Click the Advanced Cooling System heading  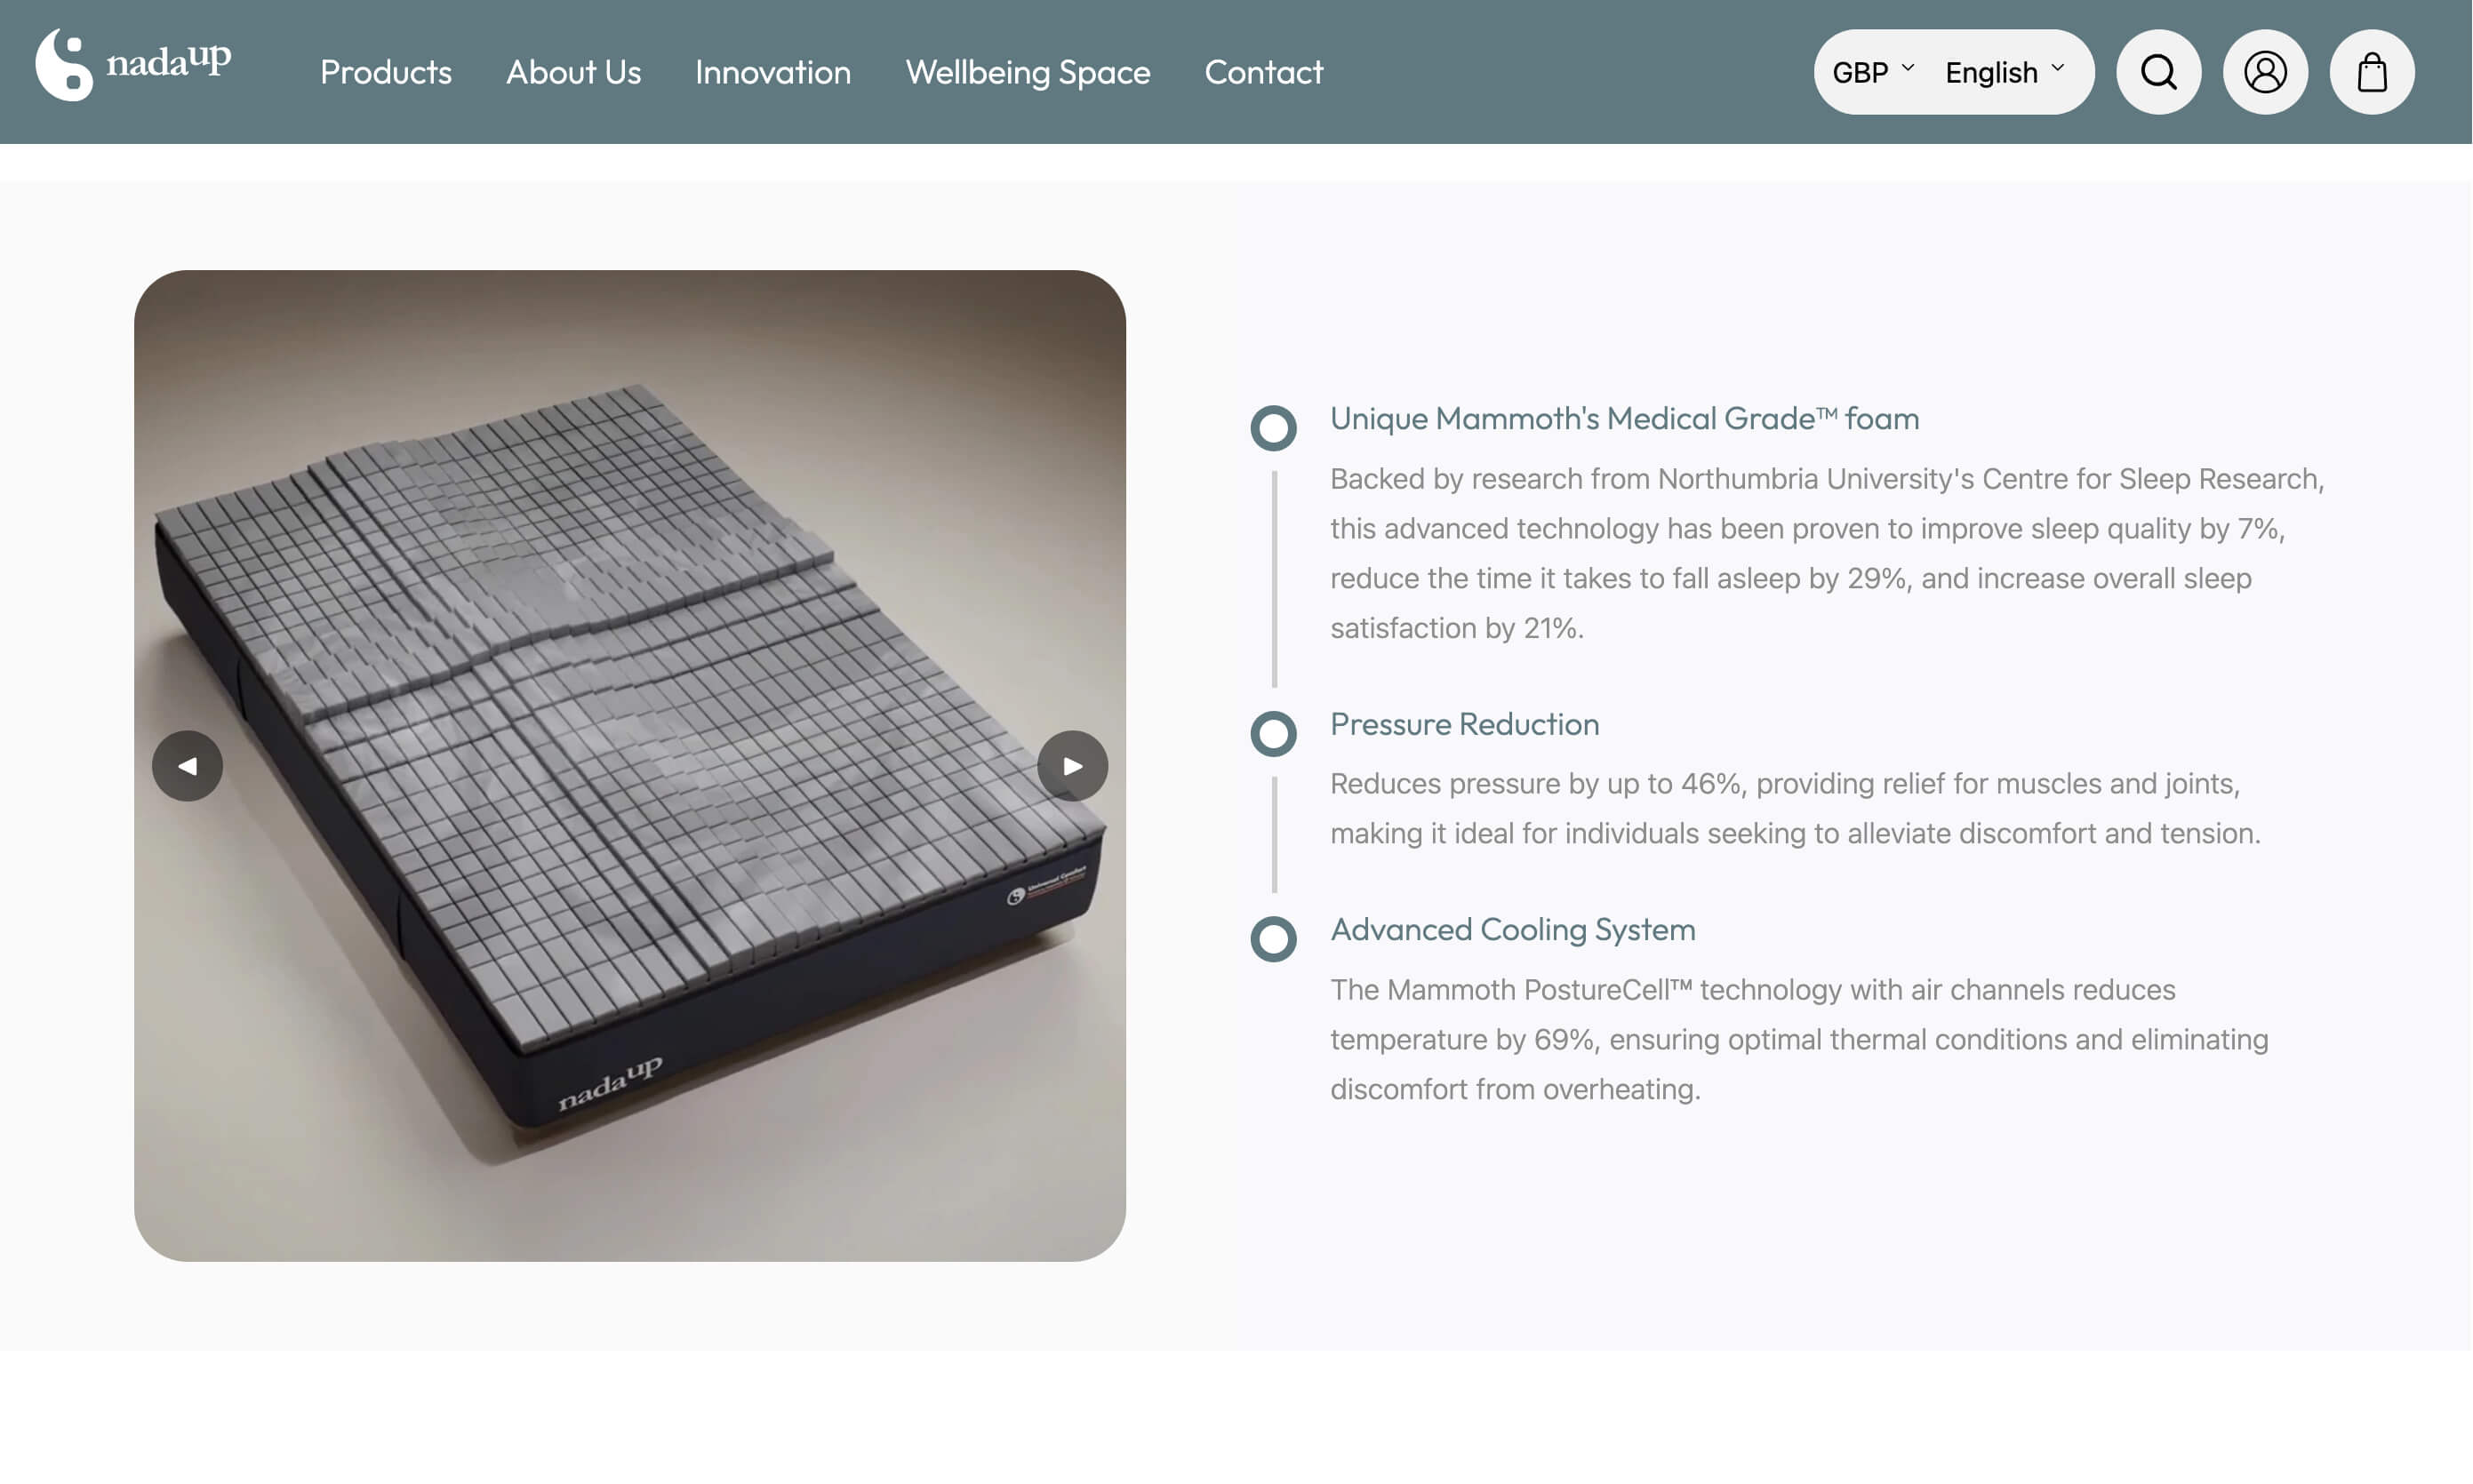pos(1513,929)
